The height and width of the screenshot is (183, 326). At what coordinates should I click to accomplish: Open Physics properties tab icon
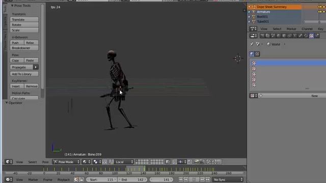[317, 36]
